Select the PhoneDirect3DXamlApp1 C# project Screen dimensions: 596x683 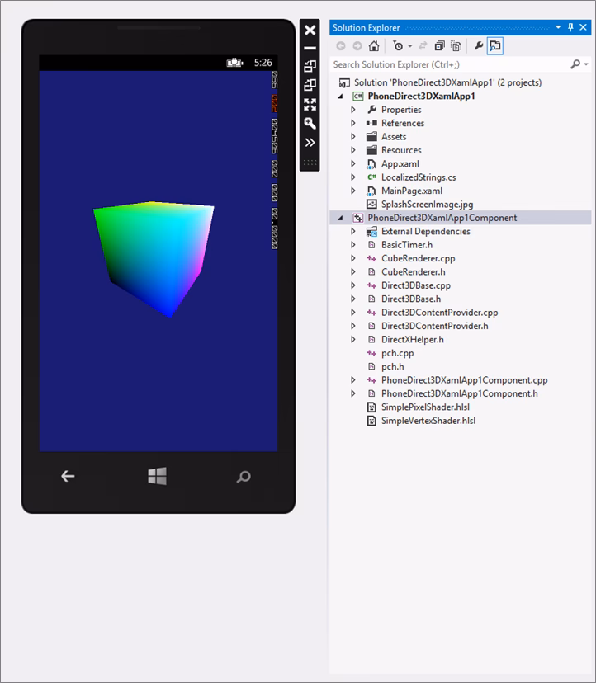coord(421,96)
